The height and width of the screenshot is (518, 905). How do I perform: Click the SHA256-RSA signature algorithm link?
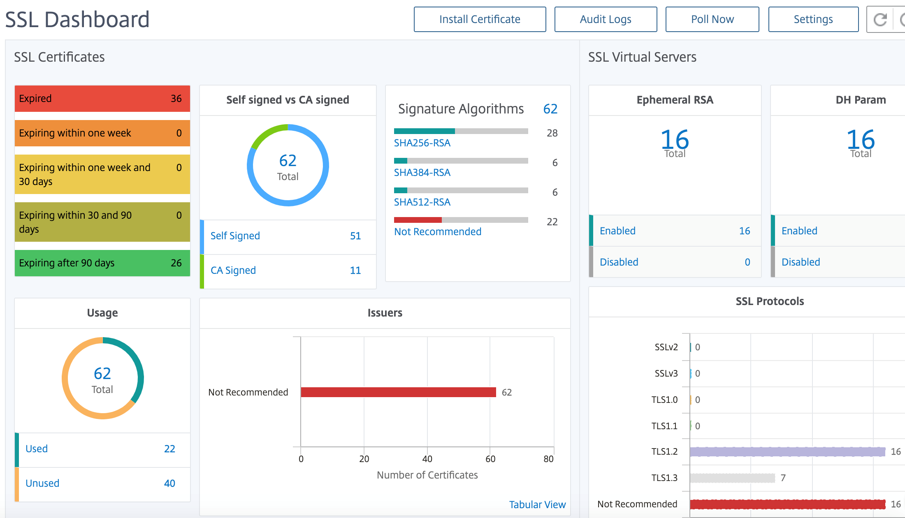point(422,143)
